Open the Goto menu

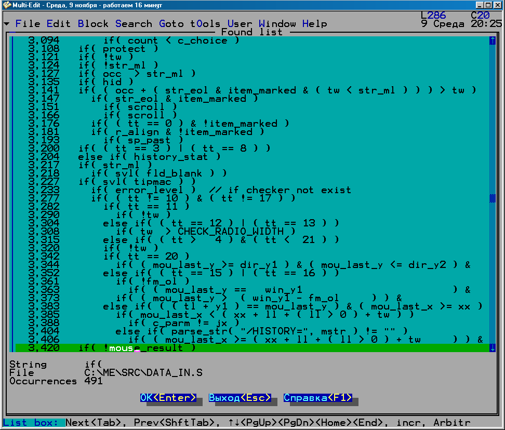pos(171,24)
